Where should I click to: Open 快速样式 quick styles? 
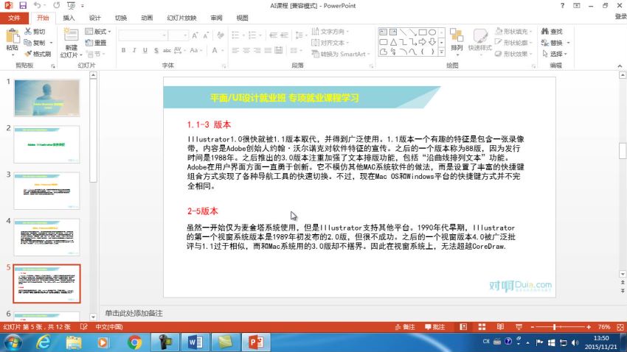click(x=479, y=42)
